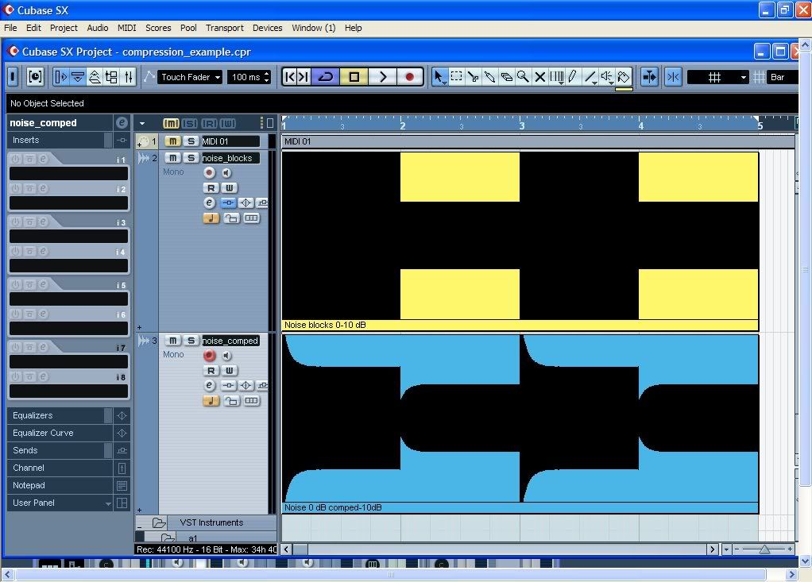Select the Draw pencil tool
Image resolution: width=812 pixels, height=582 pixels.
pos(573,77)
